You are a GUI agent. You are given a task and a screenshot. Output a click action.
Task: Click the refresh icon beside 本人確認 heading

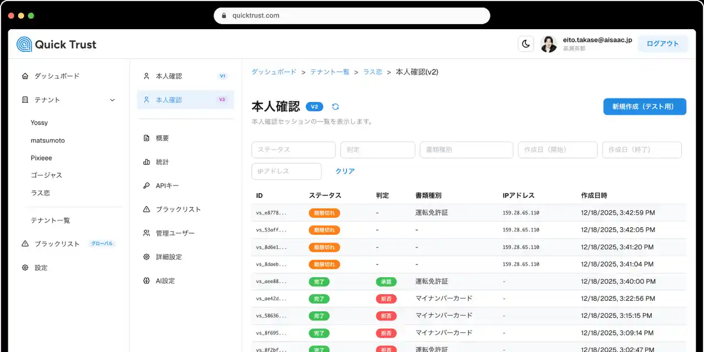[x=335, y=107]
